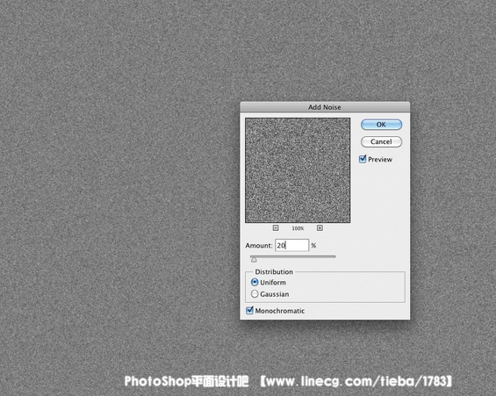Image resolution: width=496 pixels, height=396 pixels.
Task: Toggle the Preview checkbox
Action: [363, 159]
